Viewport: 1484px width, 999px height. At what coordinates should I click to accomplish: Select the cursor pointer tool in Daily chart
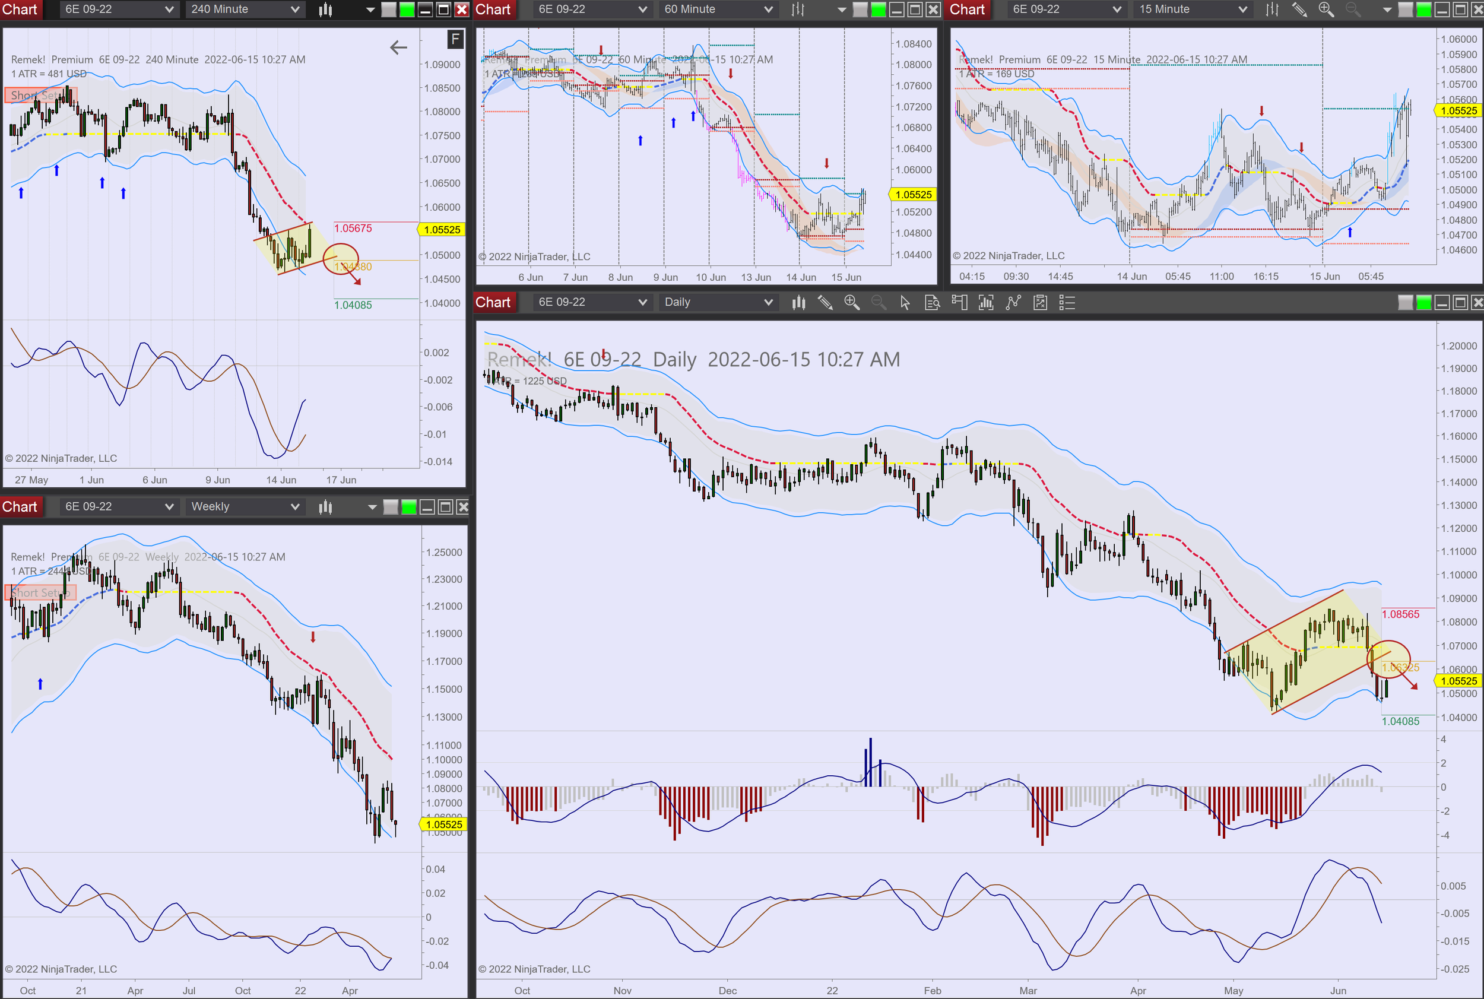coord(905,303)
